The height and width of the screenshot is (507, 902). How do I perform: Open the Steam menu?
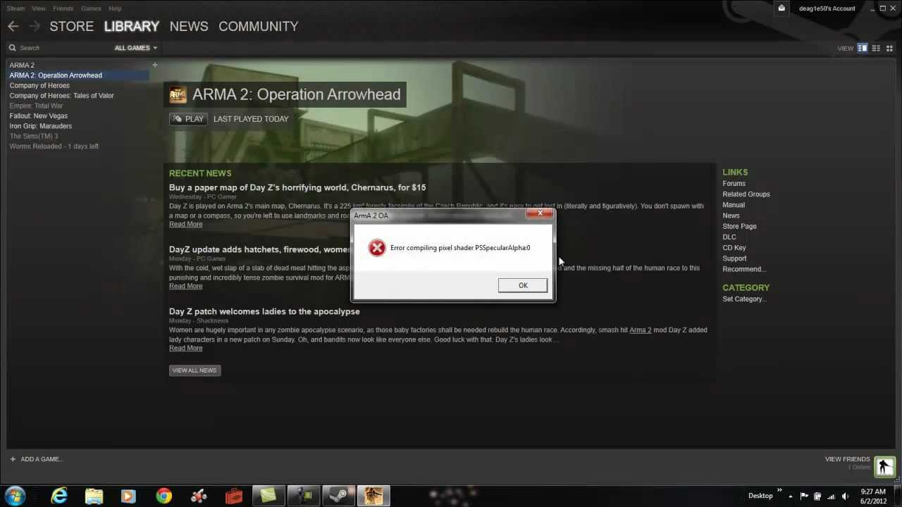(x=16, y=8)
